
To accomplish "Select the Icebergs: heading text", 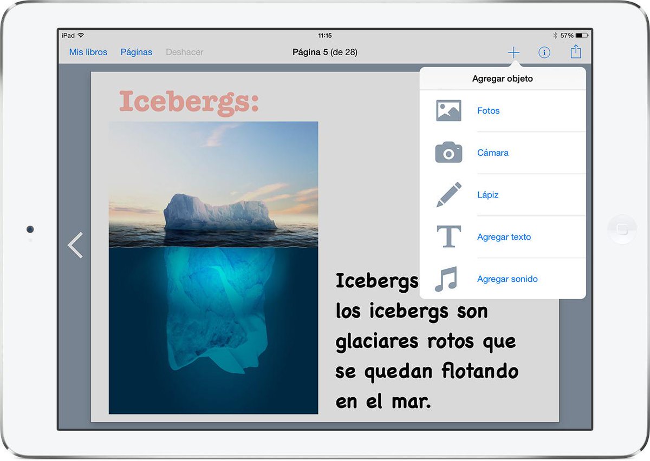I will pos(189,102).
